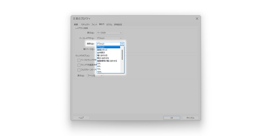
Task: Open the 詳細設定 tab
Action: (x=118, y=25)
